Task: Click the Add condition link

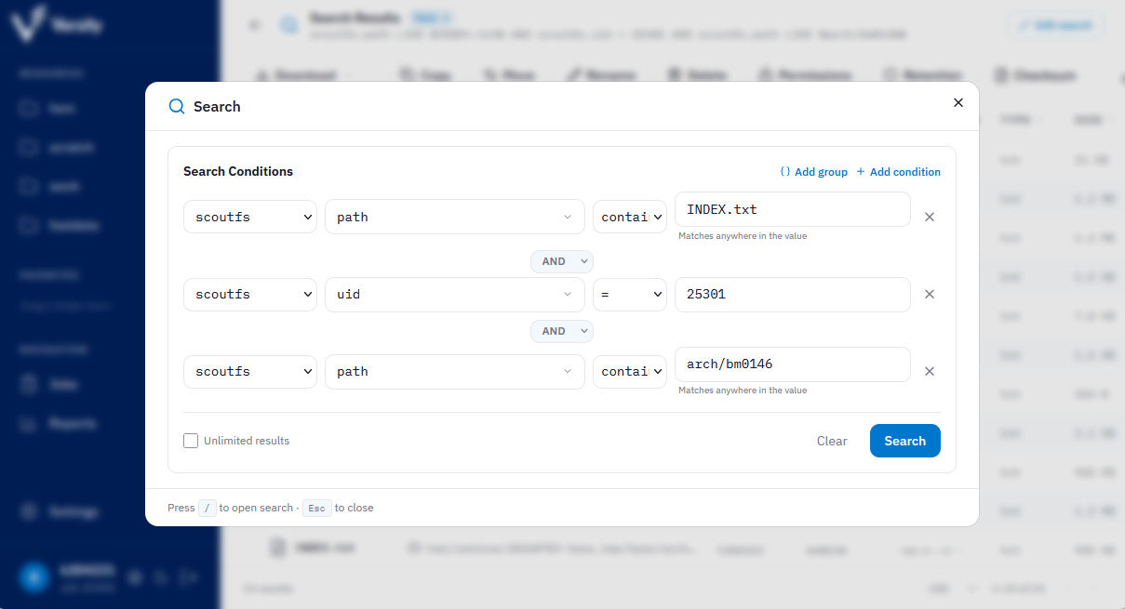Action: pyautogui.click(x=898, y=172)
